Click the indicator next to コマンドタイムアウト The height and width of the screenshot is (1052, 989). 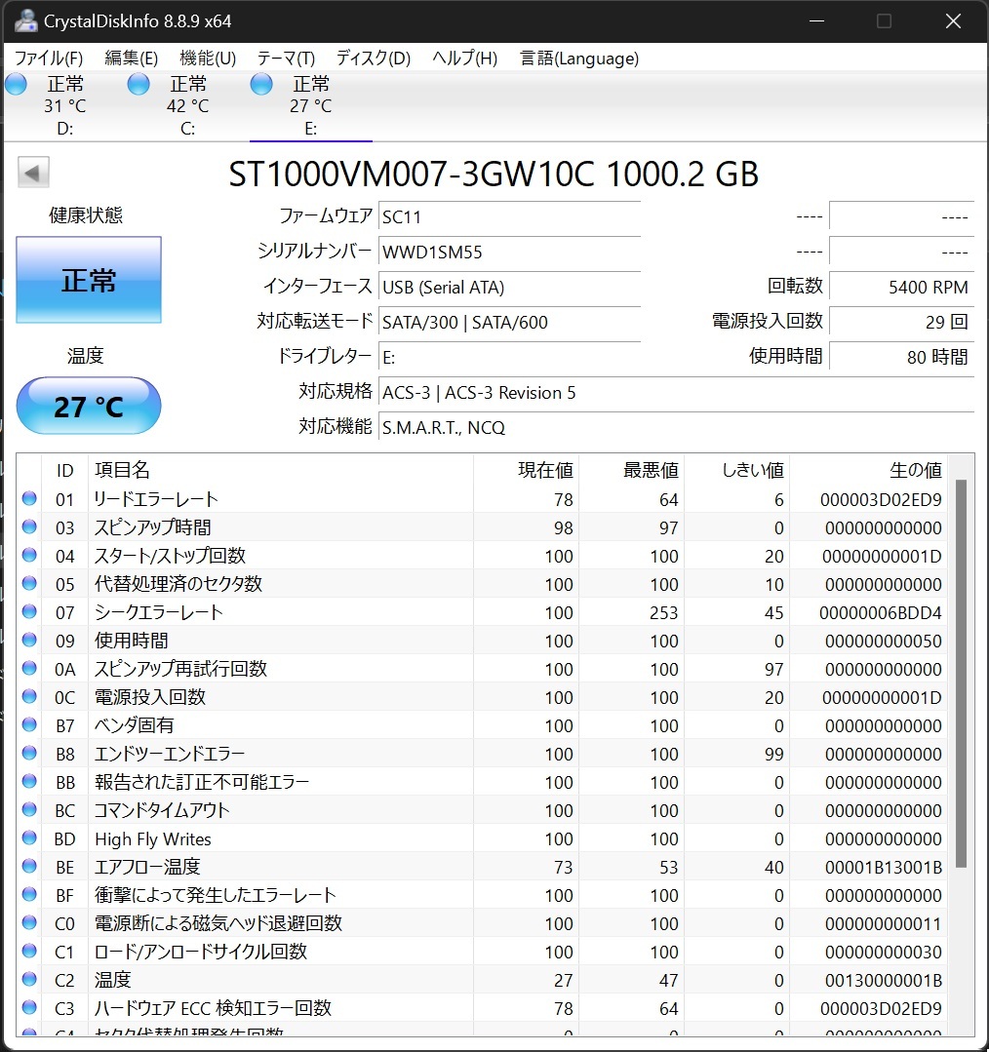pyautogui.click(x=28, y=810)
